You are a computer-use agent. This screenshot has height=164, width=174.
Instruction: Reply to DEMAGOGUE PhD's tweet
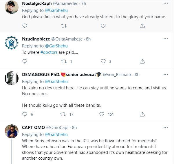(25, 114)
